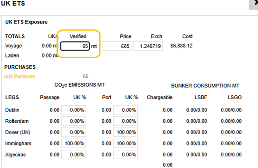Edit Dublin port UK % field

(x=126, y=110)
